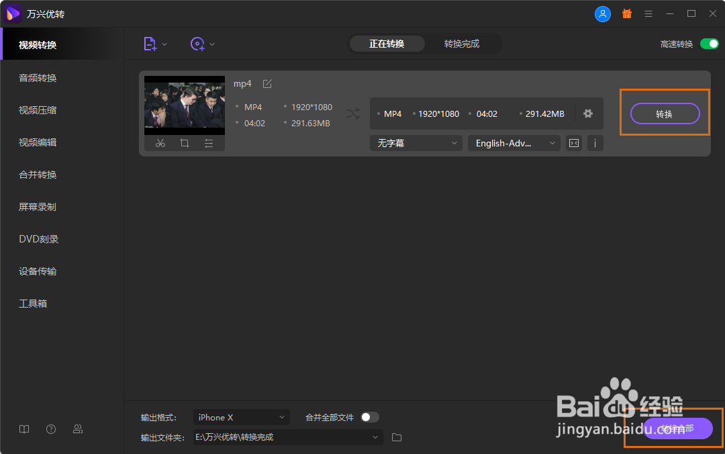
Task: Open the hamburger menu icon
Action: pos(648,14)
